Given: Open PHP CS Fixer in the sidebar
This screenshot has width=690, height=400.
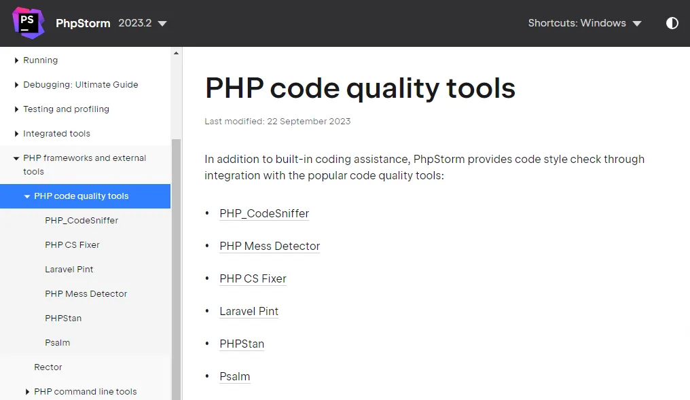Looking at the screenshot, I should pos(72,244).
